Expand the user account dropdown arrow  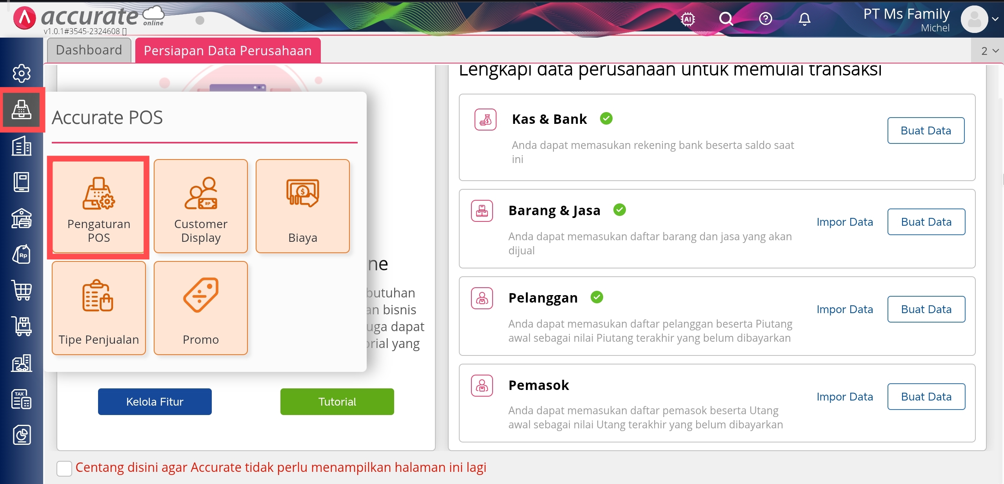pos(995,19)
